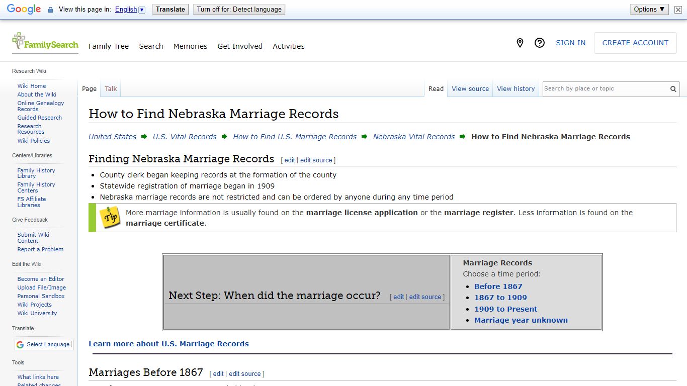Click Turn off for: Detect language
Image resolution: width=687 pixels, height=386 pixels.
(239, 10)
